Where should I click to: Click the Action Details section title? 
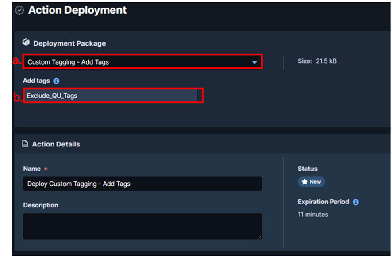tap(56, 144)
